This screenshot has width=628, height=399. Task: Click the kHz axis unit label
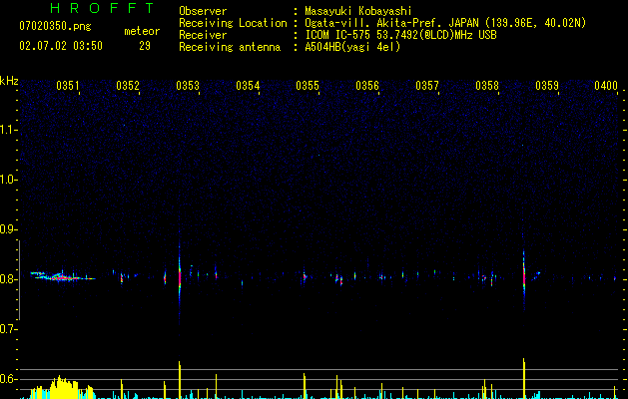coord(9,81)
